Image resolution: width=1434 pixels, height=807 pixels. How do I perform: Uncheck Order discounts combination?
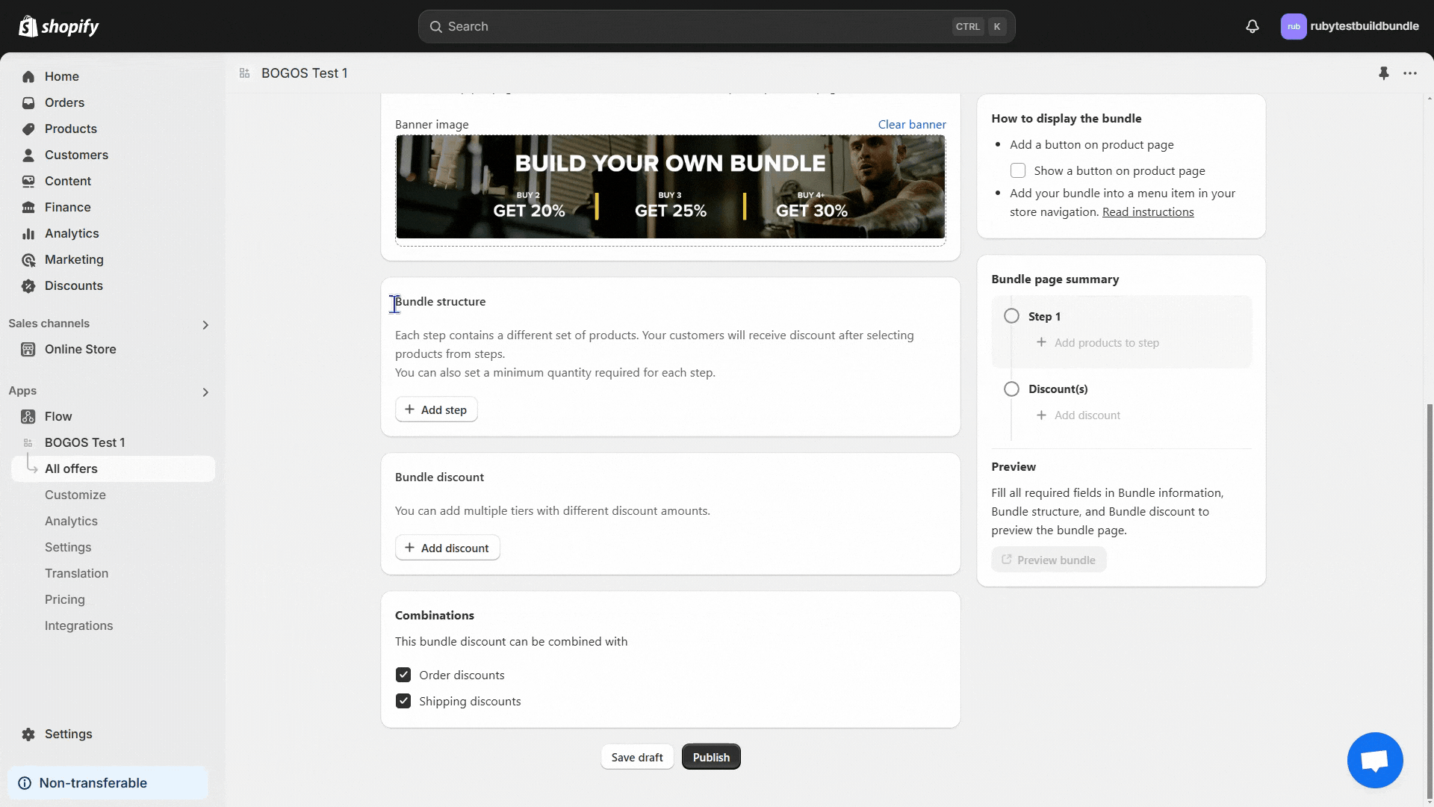coord(403,675)
